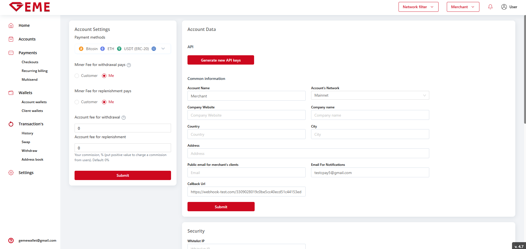Viewport: 526px width, 249px height.
Task: Click Generate new API keys button
Action: tap(221, 60)
